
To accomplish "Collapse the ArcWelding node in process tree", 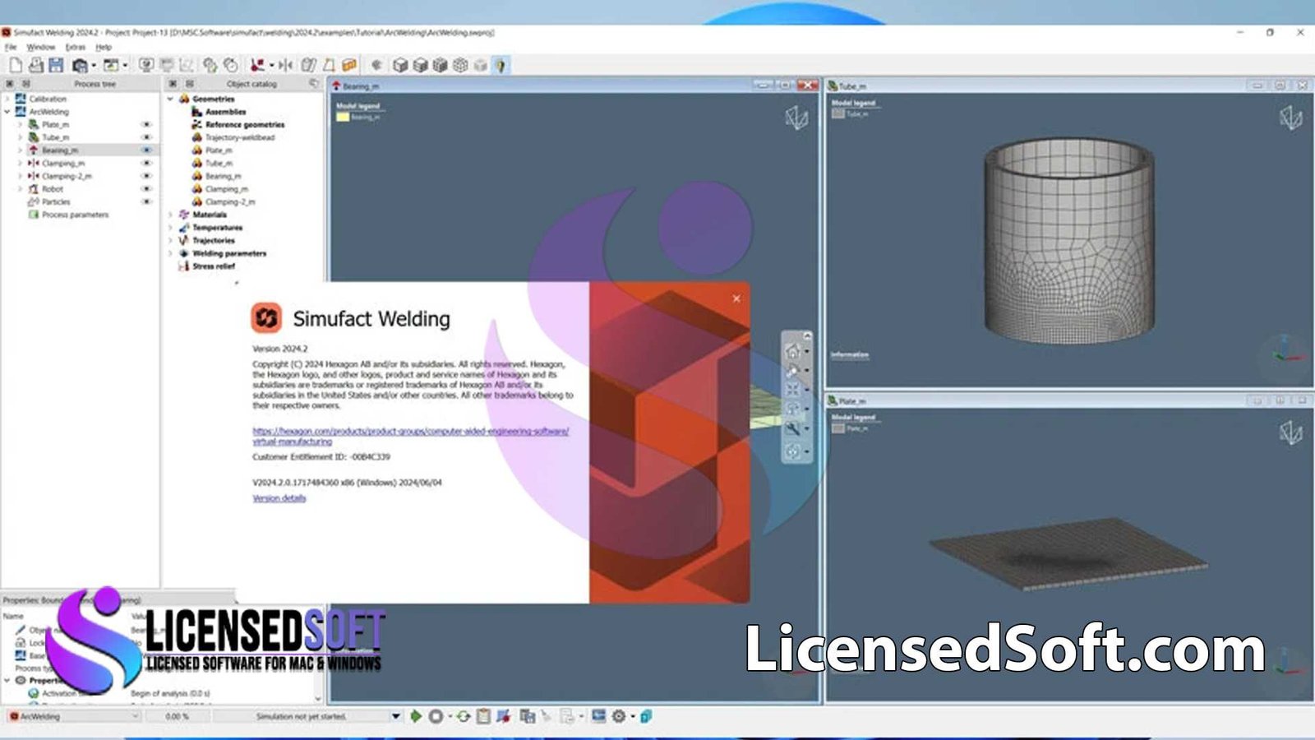I will coord(8,112).
